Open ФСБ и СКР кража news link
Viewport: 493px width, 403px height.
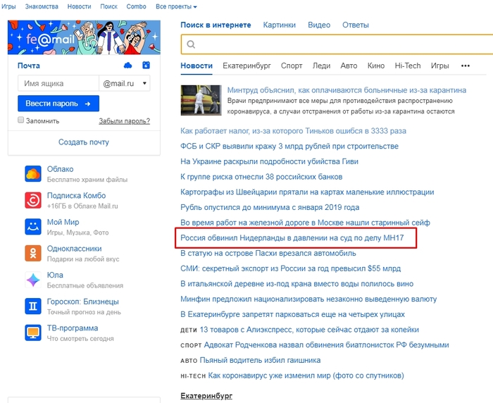[x=289, y=147]
